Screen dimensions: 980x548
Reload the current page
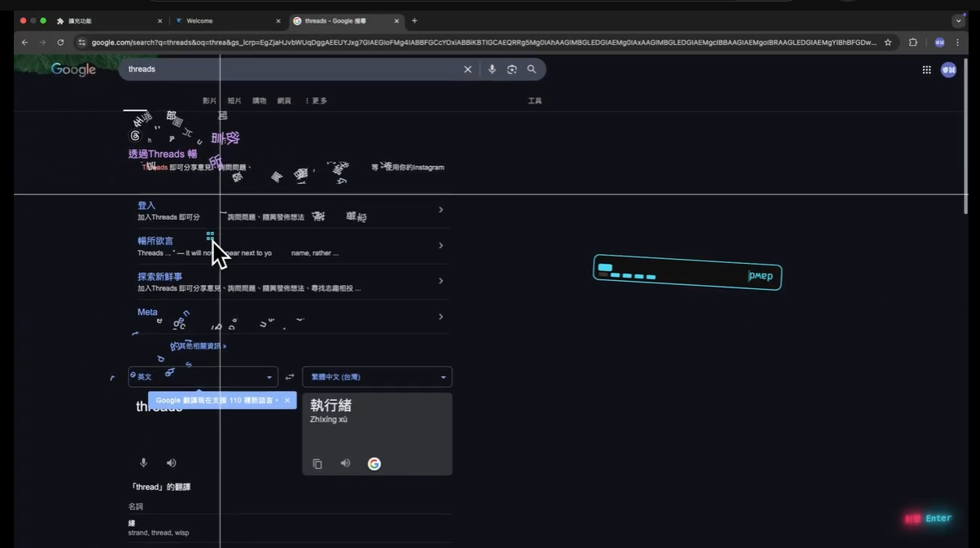pyautogui.click(x=60, y=42)
